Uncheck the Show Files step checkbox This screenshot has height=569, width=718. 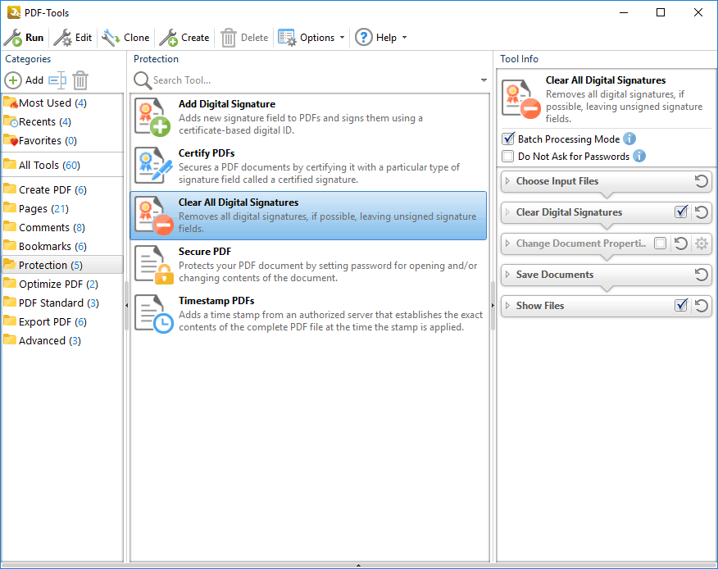681,305
